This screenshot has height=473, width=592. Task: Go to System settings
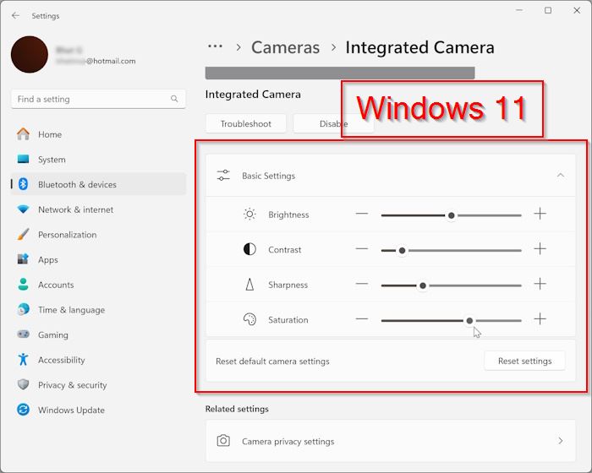pos(98,159)
